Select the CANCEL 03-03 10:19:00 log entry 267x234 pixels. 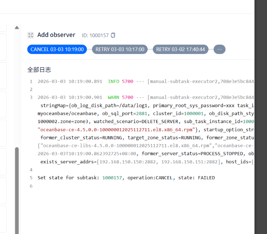(x=57, y=49)
